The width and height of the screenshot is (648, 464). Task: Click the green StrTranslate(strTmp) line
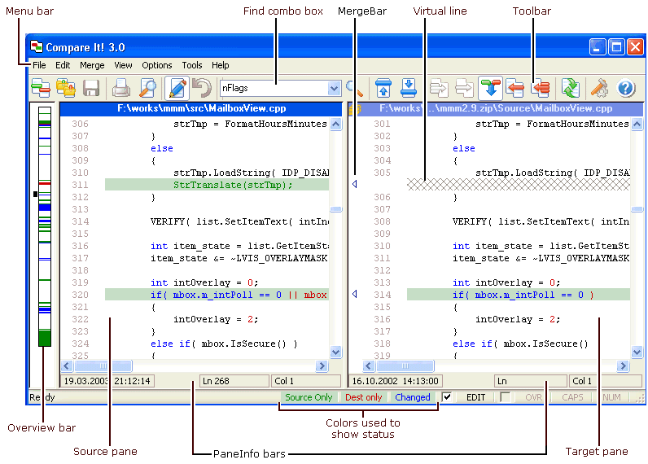click(x=217, y=185)
